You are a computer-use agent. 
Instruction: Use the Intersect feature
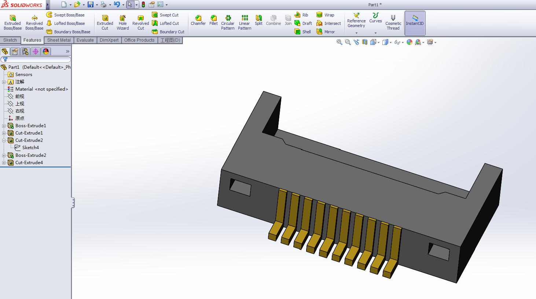coord(329,23)
